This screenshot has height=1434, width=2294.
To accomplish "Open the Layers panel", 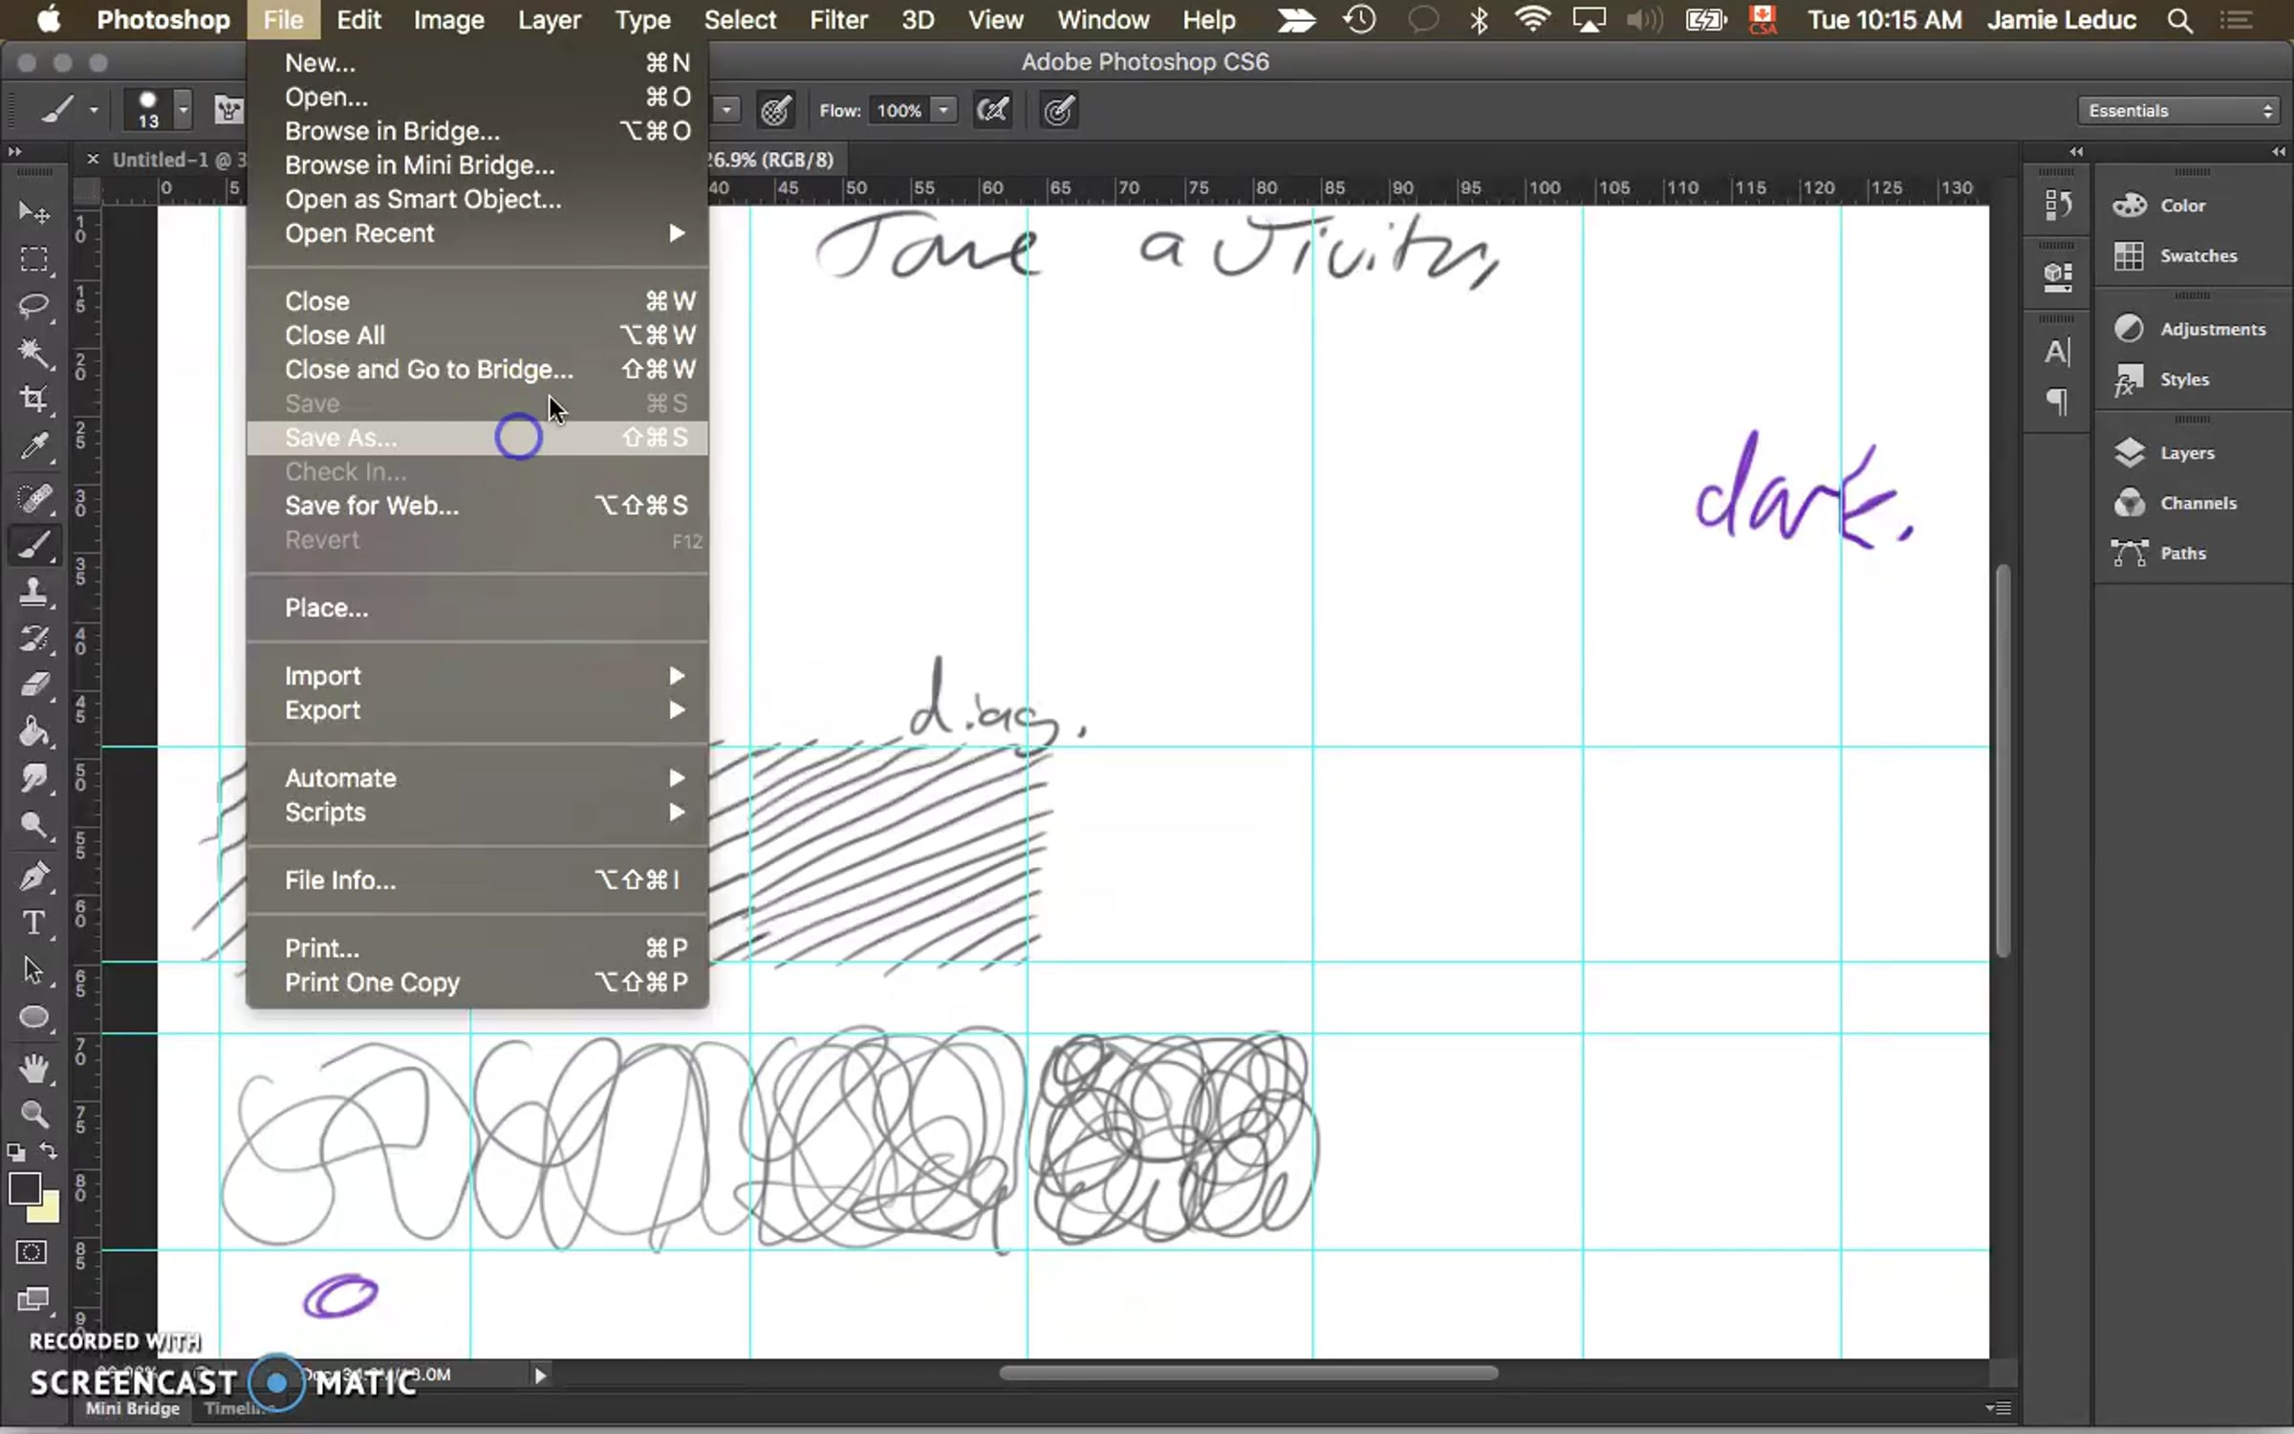I will [2186, 453].
